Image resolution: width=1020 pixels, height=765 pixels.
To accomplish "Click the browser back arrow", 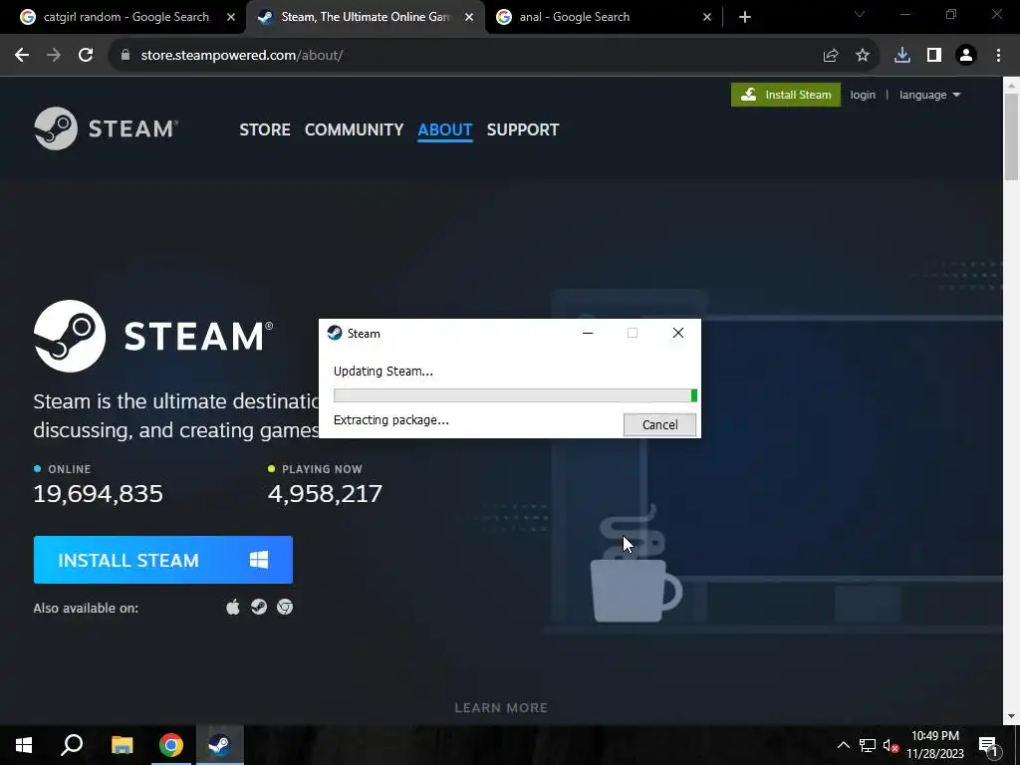I will pyautogui.click(x=22, y=56).
